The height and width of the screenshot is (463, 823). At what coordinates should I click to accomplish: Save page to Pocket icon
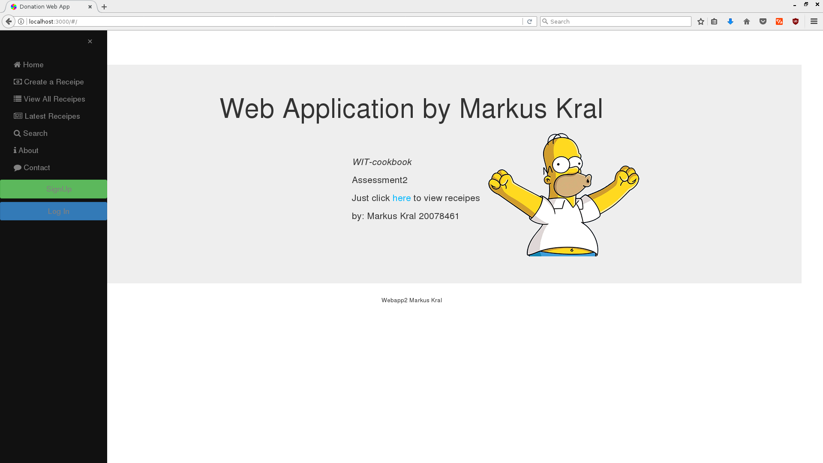click(763, 21)
